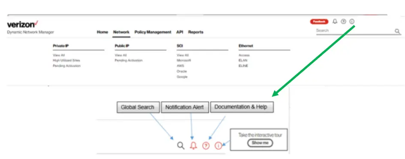The width and height of the screenshot is (405, 159).
Task: Select the SCI column heading
Action: pos(180,46)
